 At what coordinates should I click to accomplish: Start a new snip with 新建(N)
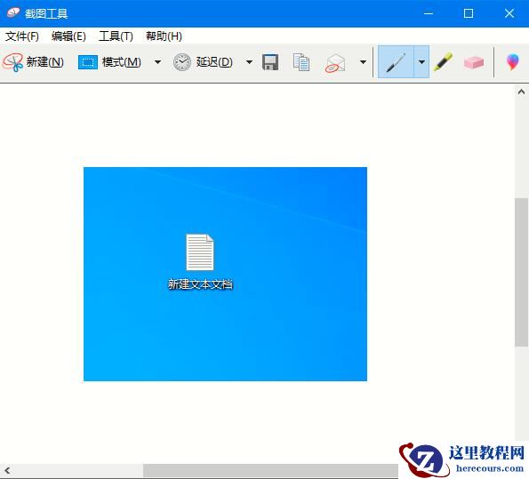coord(34,62)
